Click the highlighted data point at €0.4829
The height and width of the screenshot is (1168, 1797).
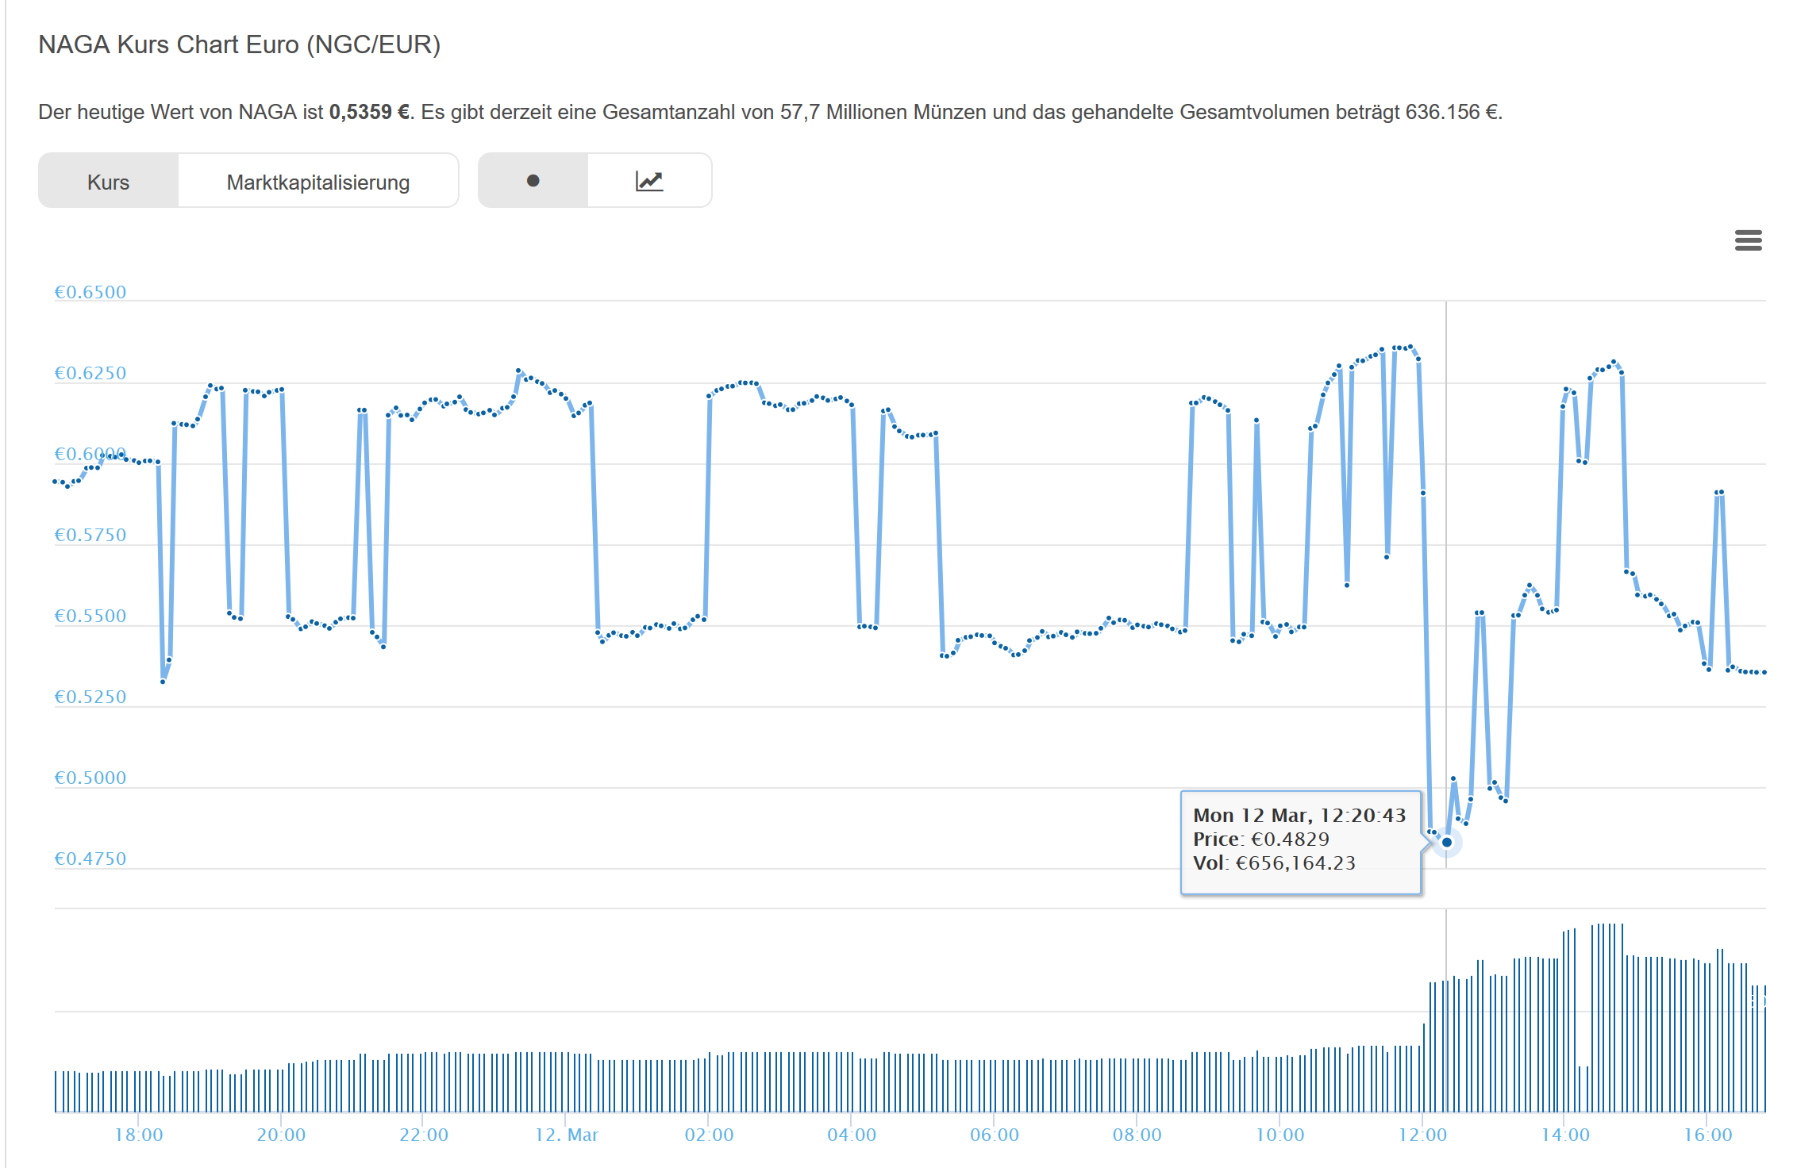pos(1446,842)
